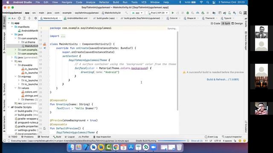Expand the ui.theme package node
This screenshot has height=153, width=273.
coord(19,42)
